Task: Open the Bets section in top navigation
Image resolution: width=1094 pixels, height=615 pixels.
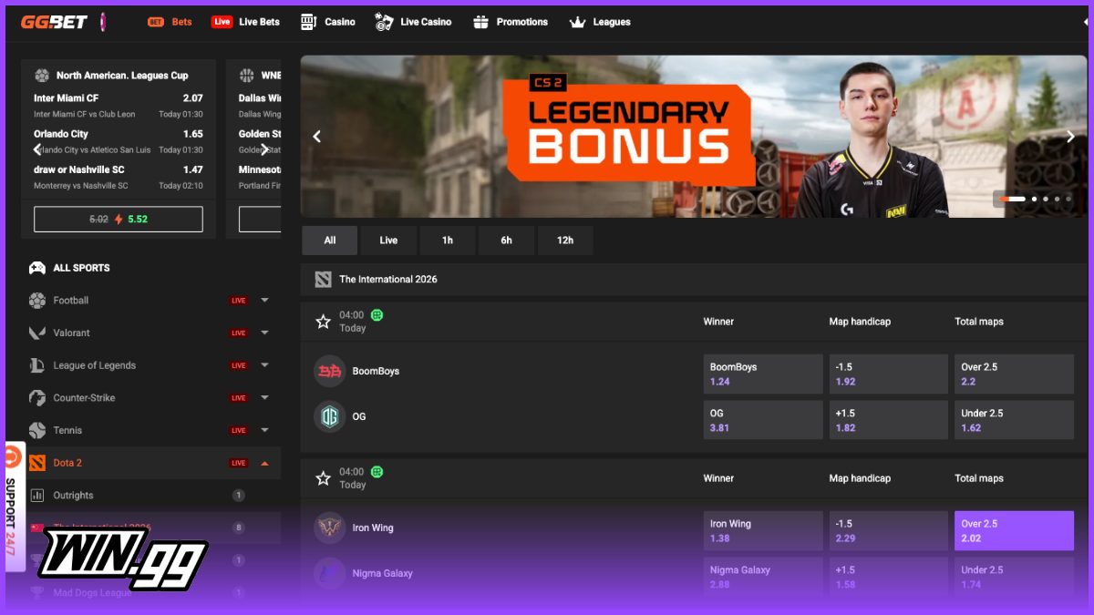Action: click(170, 22)
